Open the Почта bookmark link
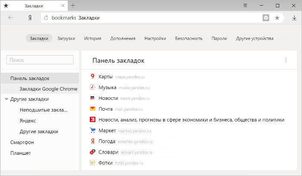302x176 pixels. (x=105, y=109)
